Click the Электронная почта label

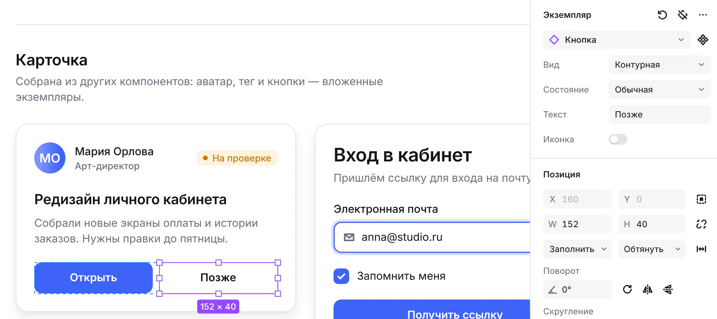[386, 209]
